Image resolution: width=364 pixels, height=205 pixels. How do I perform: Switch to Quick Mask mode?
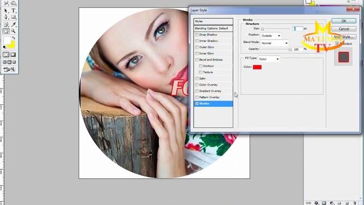(x=13, y=55)
